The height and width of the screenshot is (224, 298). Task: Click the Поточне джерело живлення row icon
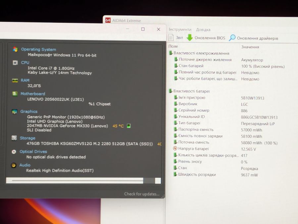tap(176, 59)
